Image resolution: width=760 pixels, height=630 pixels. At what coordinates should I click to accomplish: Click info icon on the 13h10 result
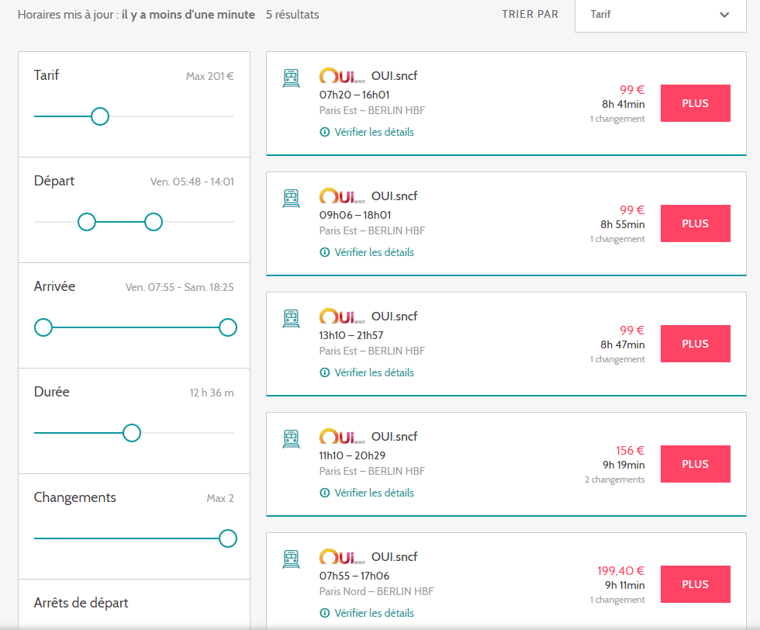pos(325,372)
